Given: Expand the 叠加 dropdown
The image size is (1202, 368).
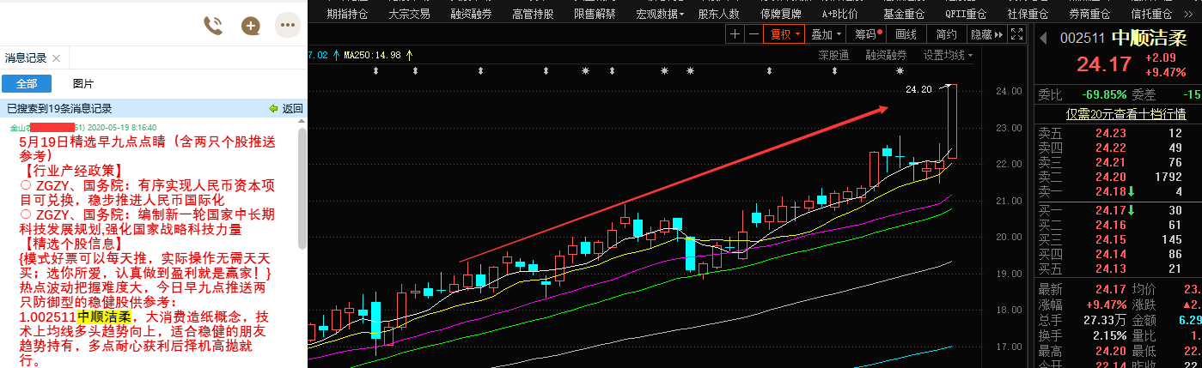Looking at the screenshot, I should coord(826,34).
